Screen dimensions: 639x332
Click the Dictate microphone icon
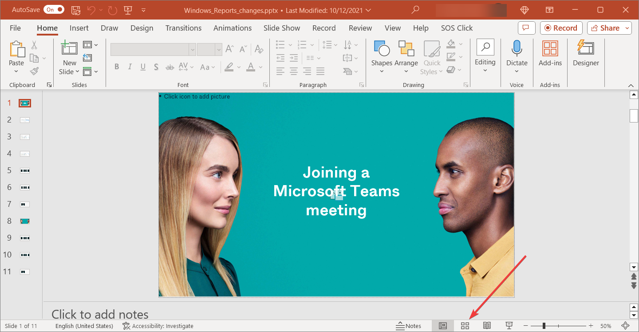pos(517,48)
